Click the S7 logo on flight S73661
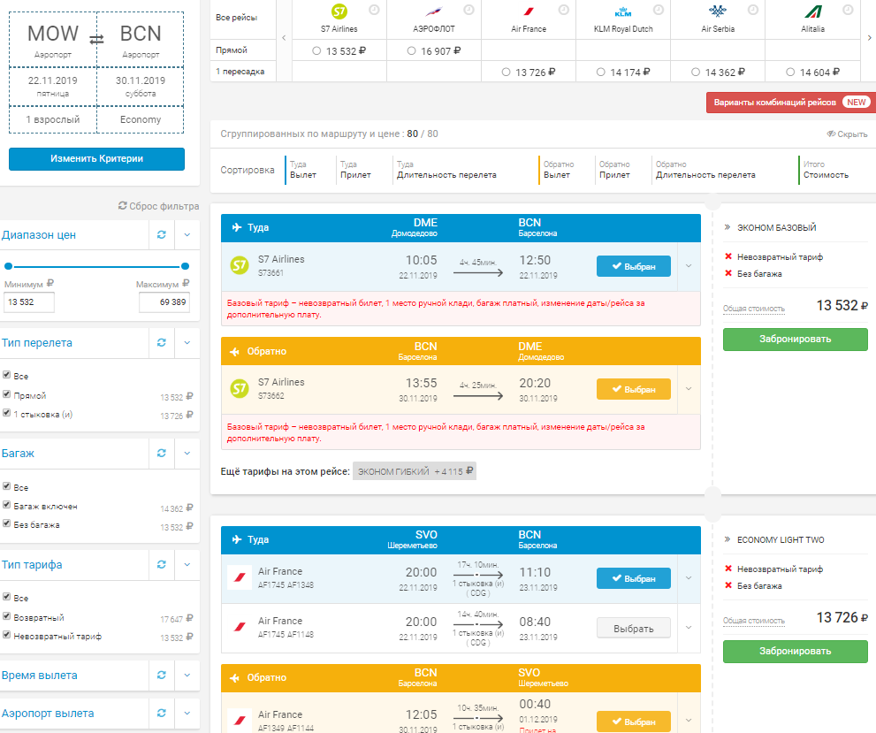The image size is (876, 733). click(240, 265)
